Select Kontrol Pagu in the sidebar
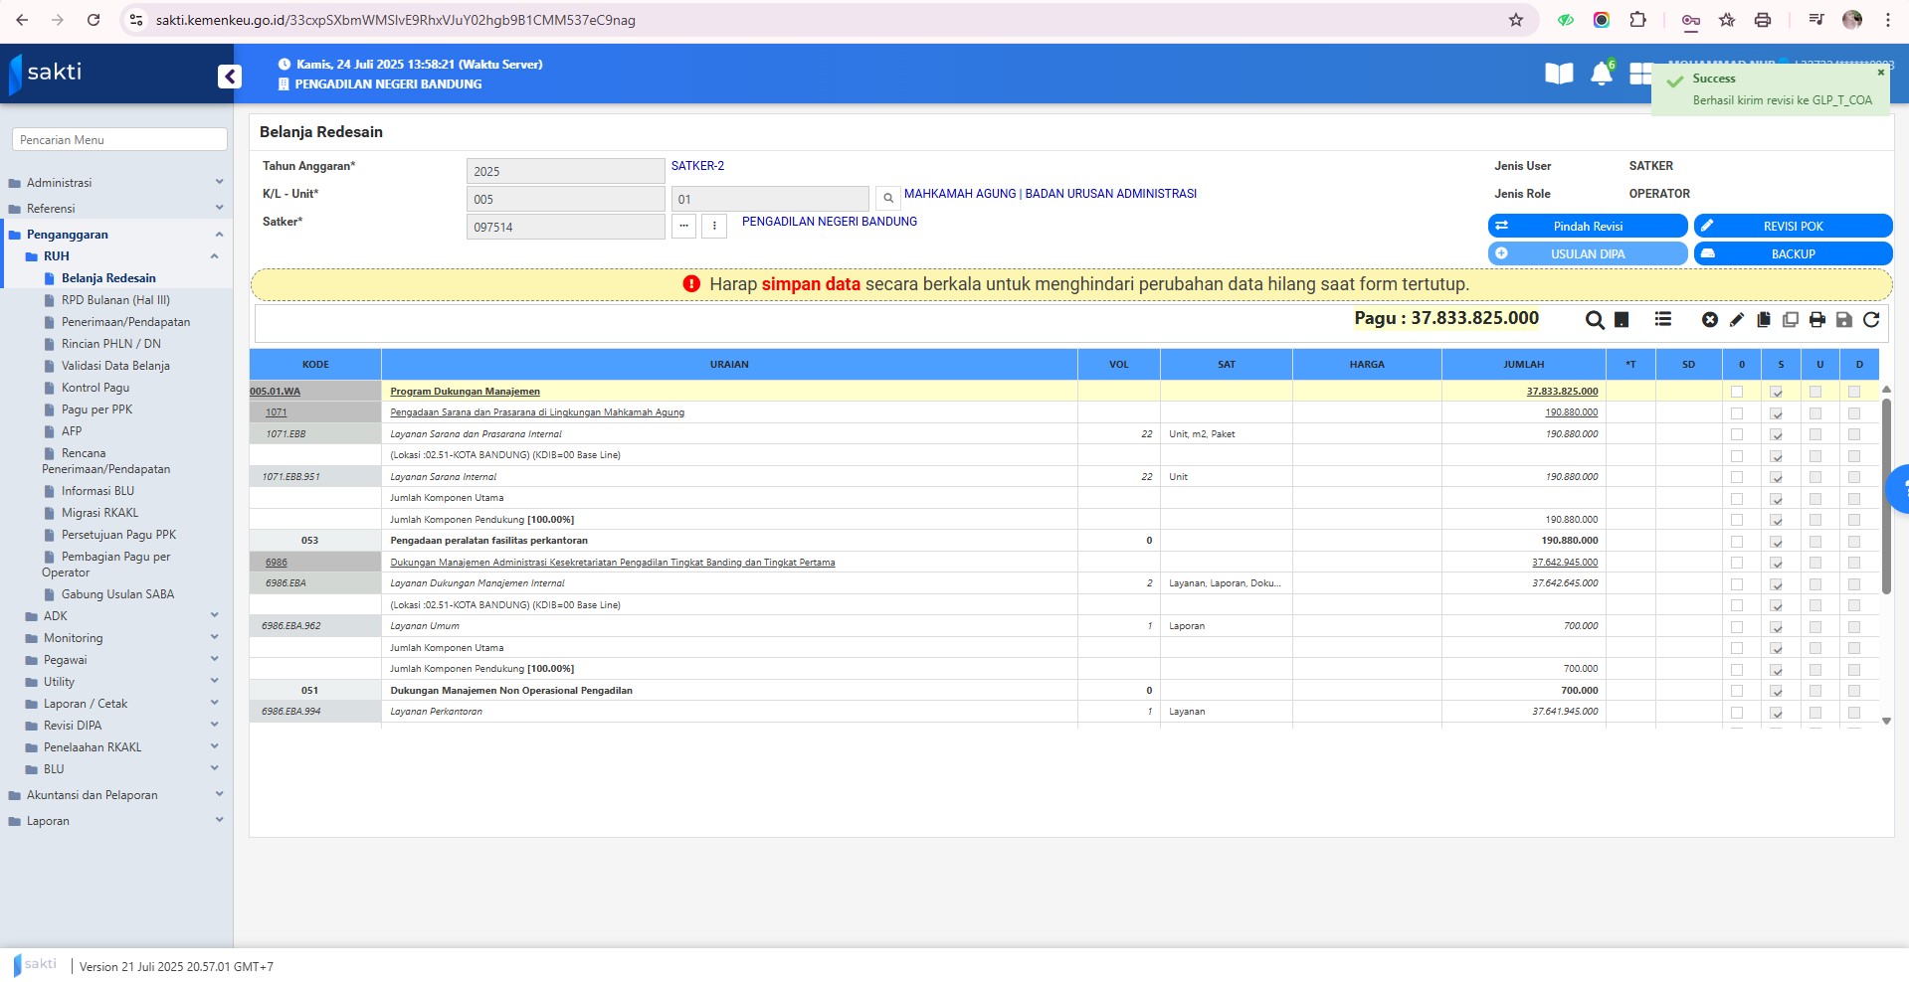1909x982 pixels. click(x=95, y=388)
